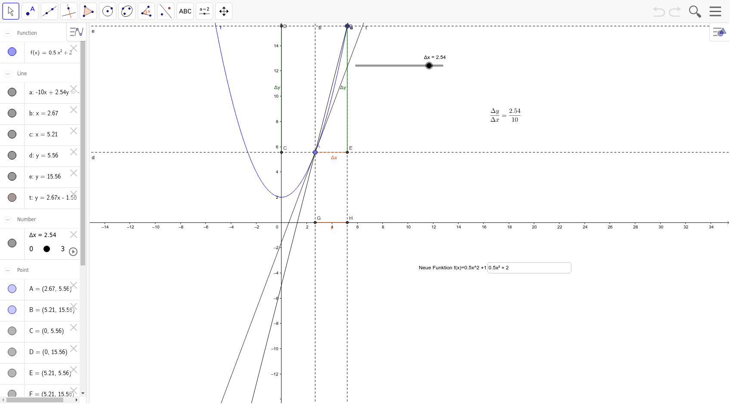Select point A on the parabola
The image size is (730, 404).
(x=315, y=152)
